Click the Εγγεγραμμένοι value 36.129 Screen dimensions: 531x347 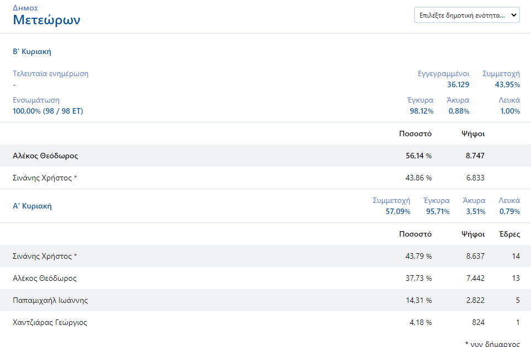pos(458,84)
